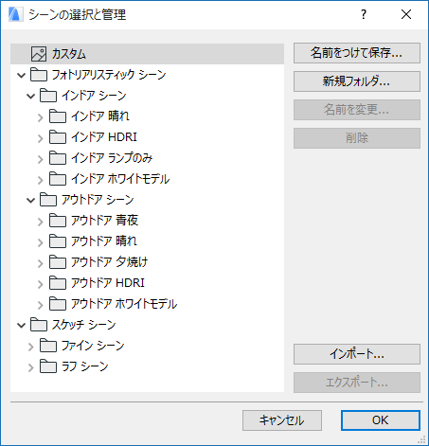Select the フォトリアリスティック シーン label
Image resolution: width=429 pixels, height=446 pixels.
point(109,75)
